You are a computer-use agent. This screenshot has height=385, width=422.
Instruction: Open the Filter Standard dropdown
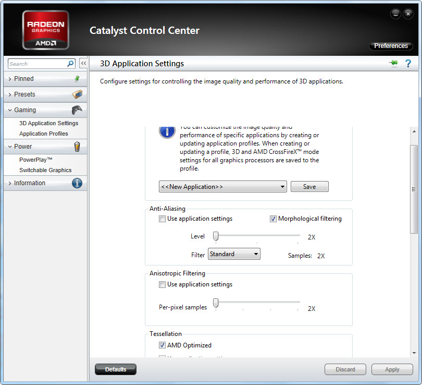click(x=234, y=254)
